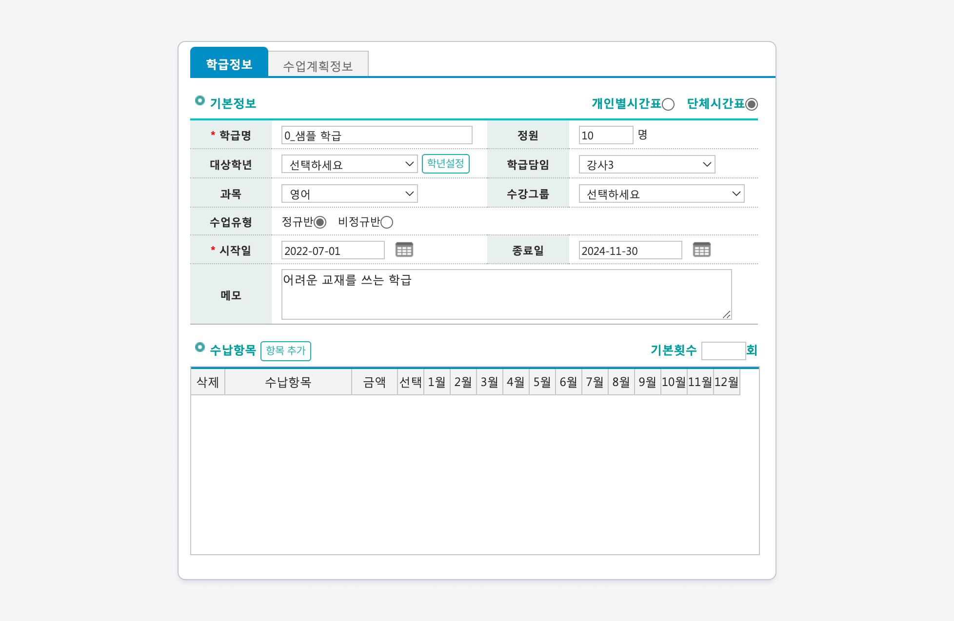Screen dimensions: 954x621
Task: Focus the 학급명 text field
Action: coord(377,135)
